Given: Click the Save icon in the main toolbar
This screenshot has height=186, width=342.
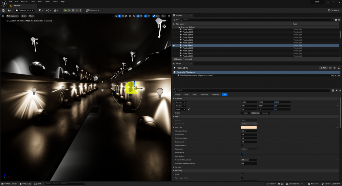Looking at the screenshot, I should [x=3, y=10].
